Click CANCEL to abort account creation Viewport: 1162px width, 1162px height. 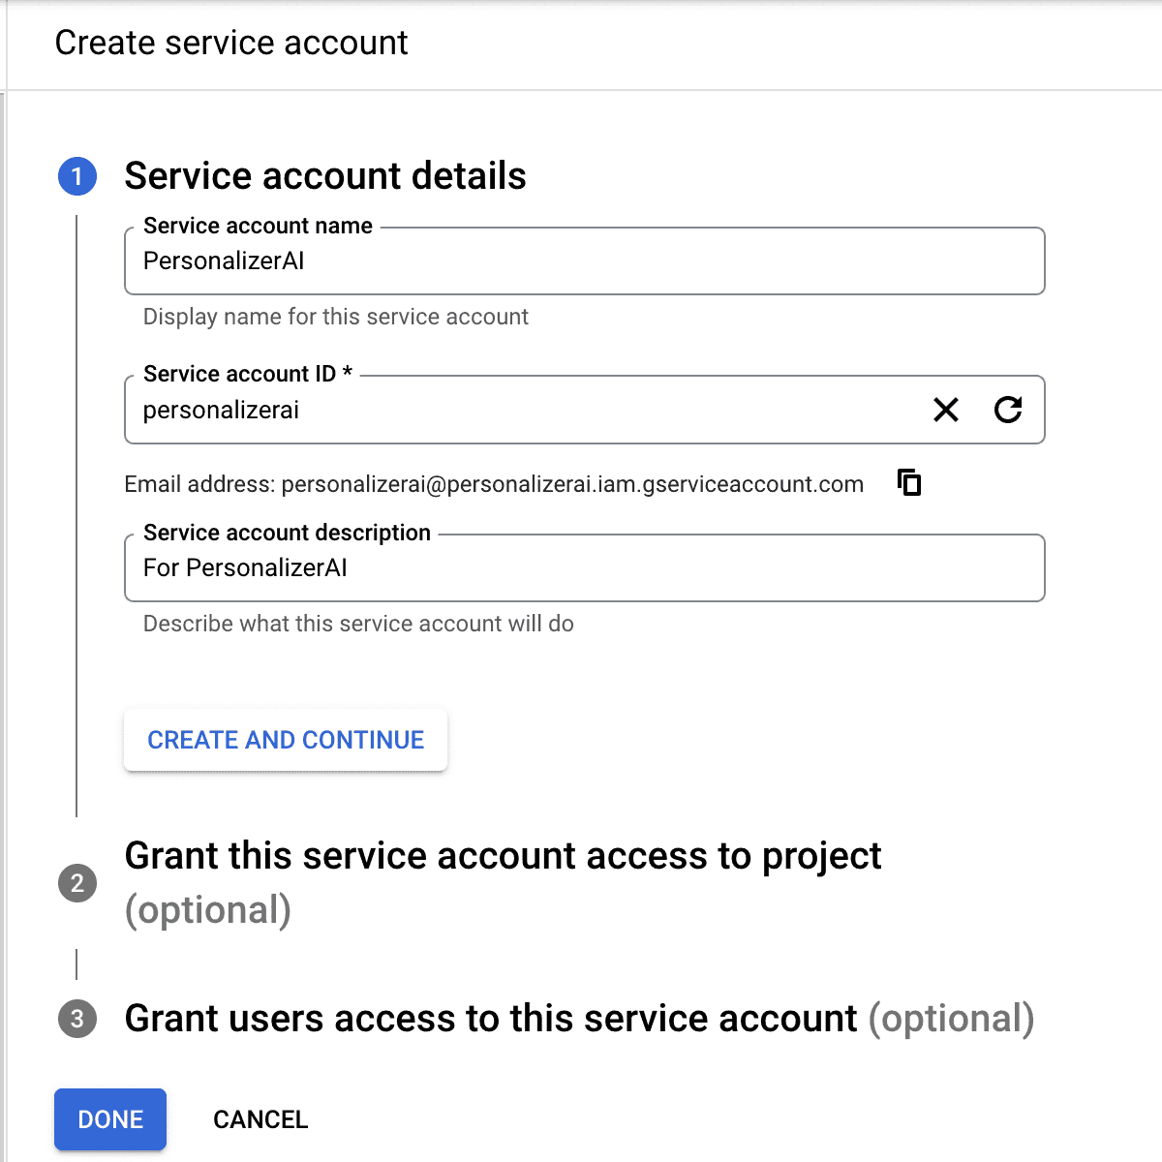[260, 1119]
